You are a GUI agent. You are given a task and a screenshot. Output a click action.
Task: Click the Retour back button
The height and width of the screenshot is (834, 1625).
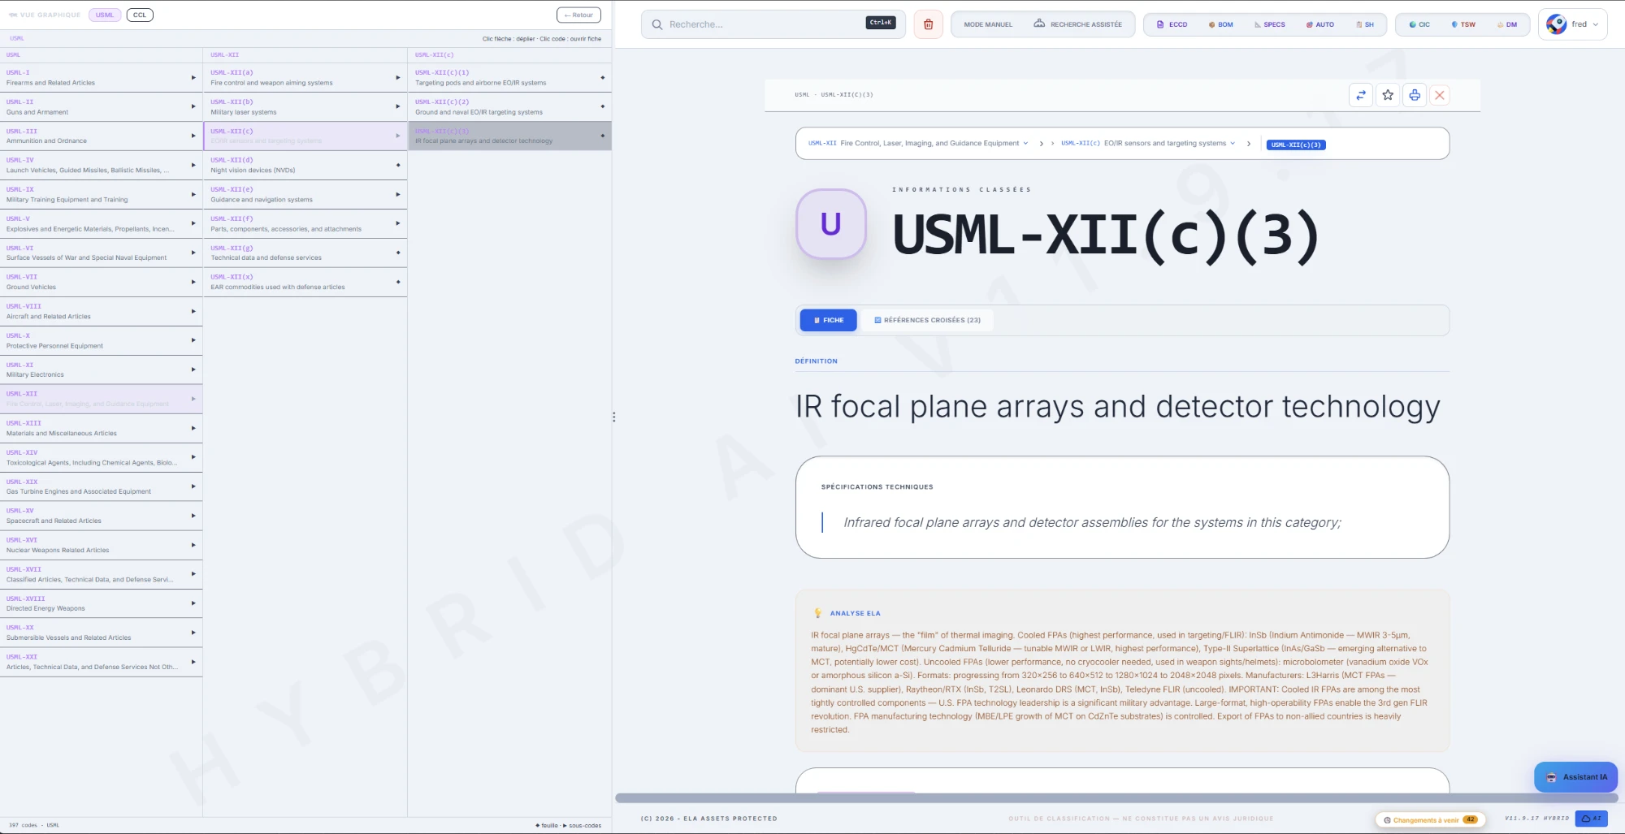(578, 15)
